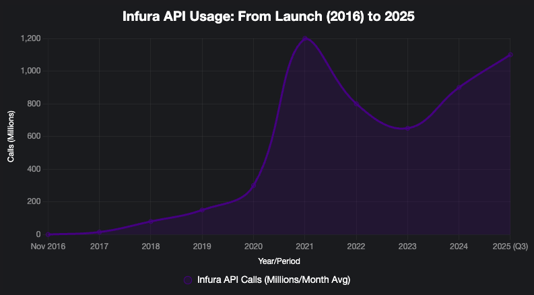Click the '800' y-axis label
This screenshot has height=295, width=534.
tap(34, 104)
